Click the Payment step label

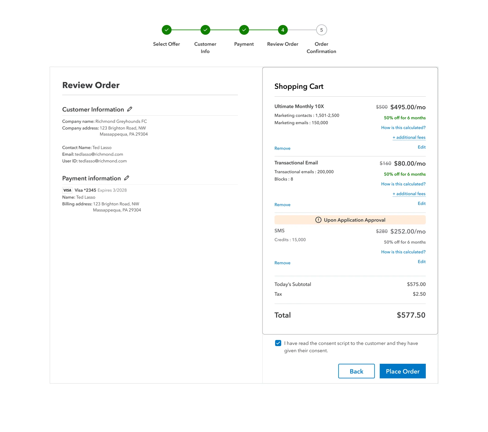[244, 44]
